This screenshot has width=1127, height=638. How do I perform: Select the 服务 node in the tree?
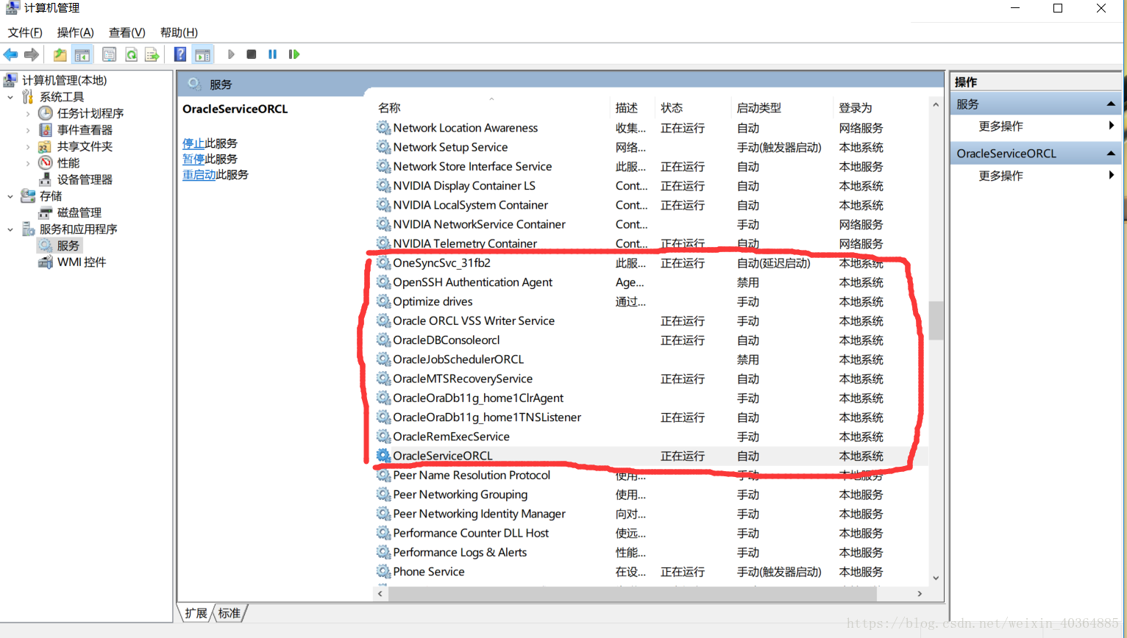click(x=68, y=245)
